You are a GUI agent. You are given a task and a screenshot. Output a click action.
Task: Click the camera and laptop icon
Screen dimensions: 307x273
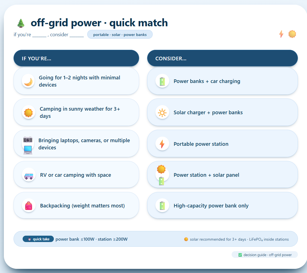[28, 145]
